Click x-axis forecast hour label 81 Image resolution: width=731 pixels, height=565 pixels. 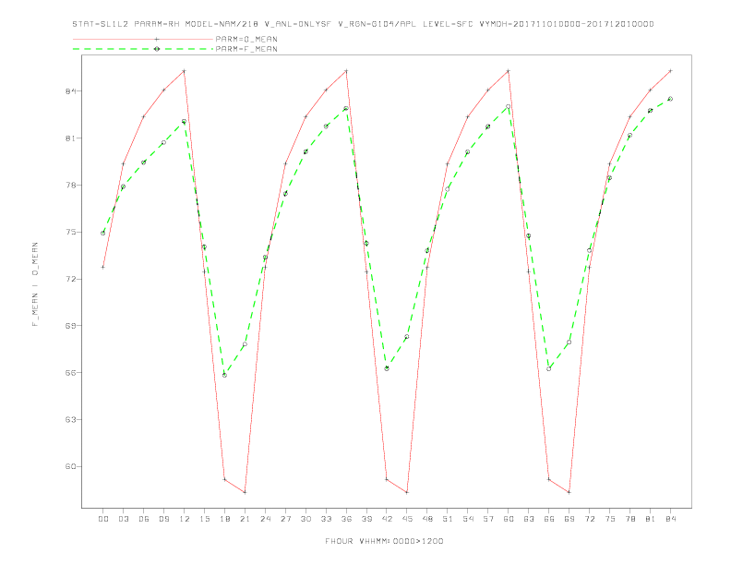point(650,519)
